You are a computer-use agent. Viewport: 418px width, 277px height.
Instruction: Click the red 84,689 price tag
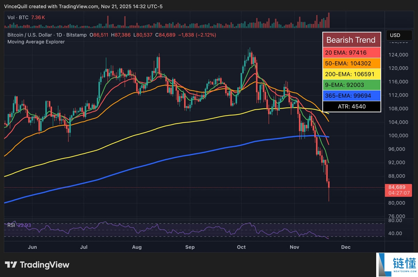[x=398, y=187]
